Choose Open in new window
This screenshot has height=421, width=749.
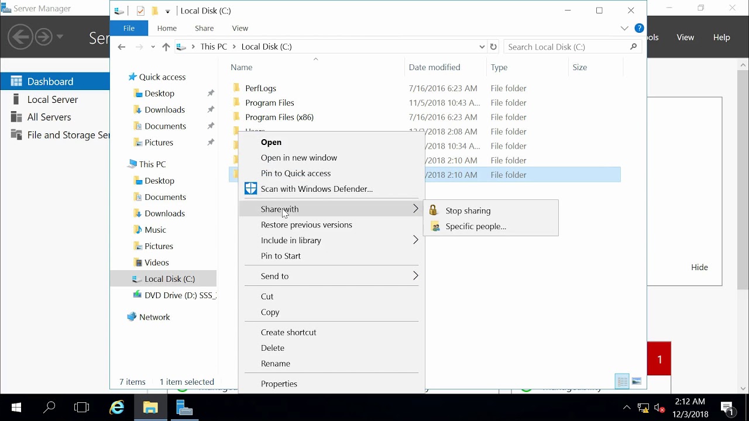[x=299, y=157]
